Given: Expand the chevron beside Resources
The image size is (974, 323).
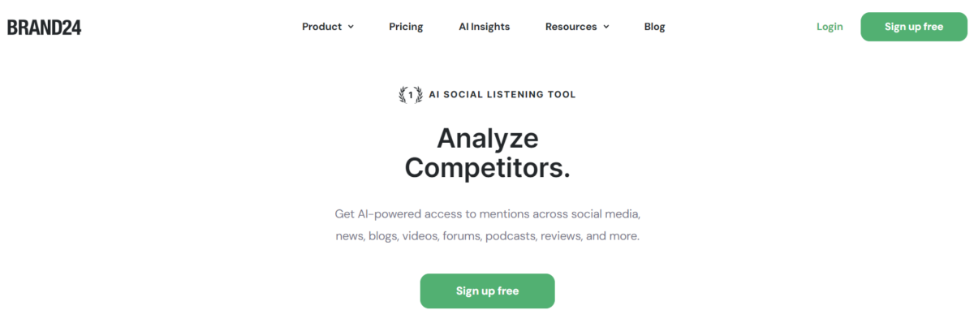Looking at the screenshot, I should (606, 27).
